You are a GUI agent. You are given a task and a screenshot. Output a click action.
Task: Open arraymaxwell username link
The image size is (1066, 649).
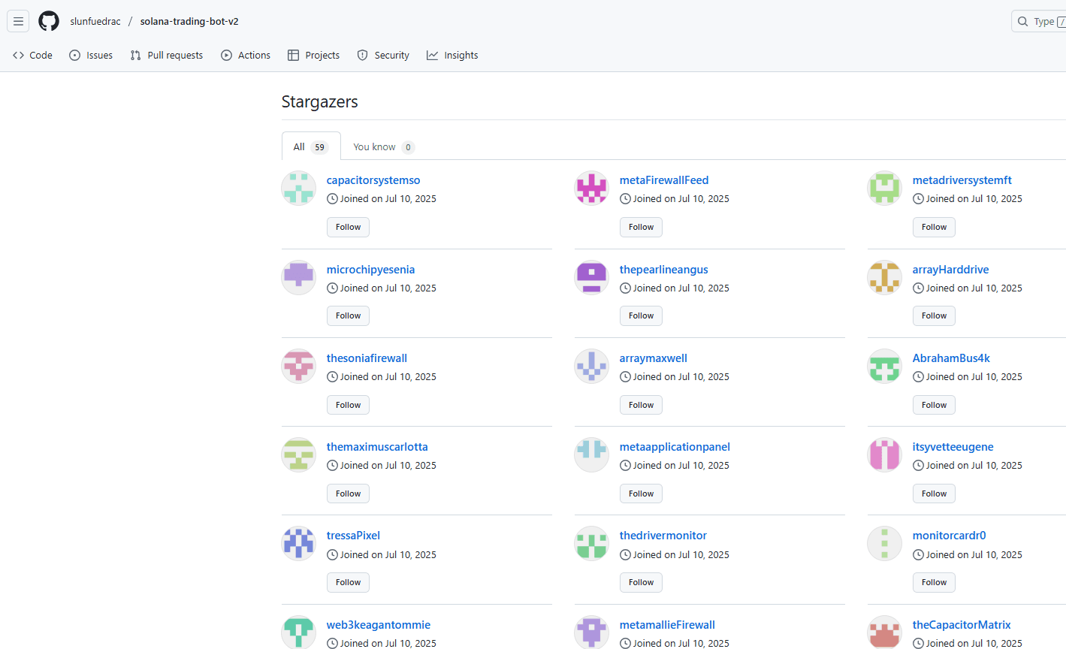(654, 358)
